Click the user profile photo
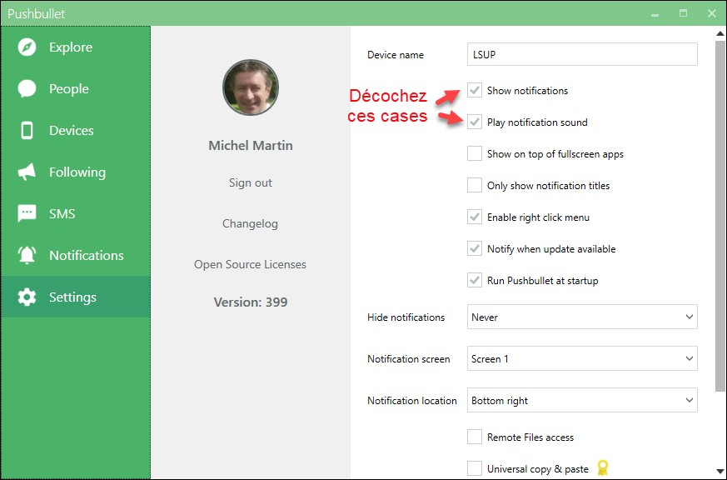 [x=251, y=87]
